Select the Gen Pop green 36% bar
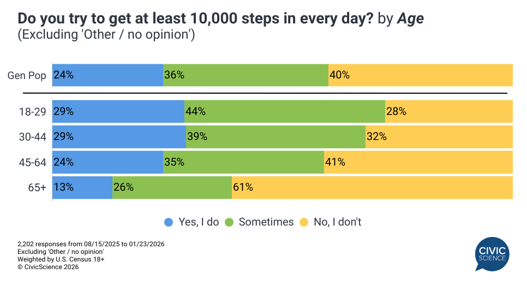Screen dimensions: 527x292 click(245, 75)
